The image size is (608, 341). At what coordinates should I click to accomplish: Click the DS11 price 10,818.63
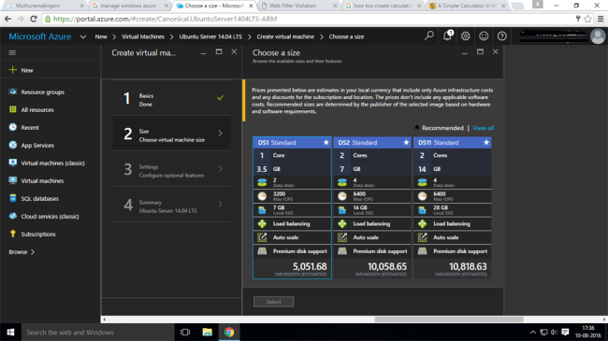click(468, 266)
